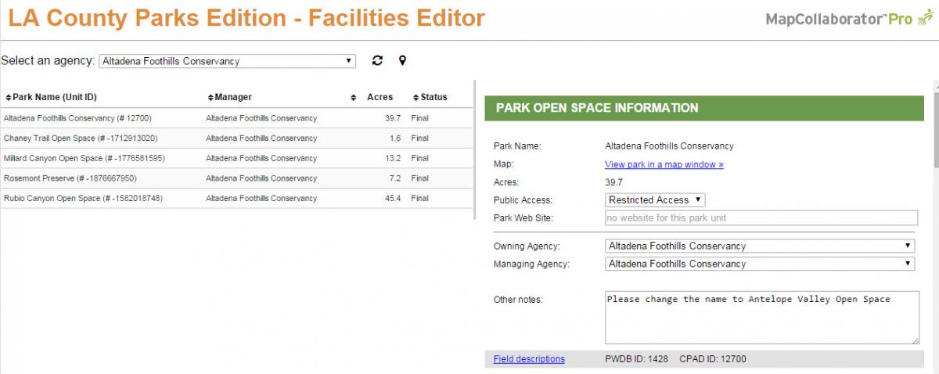This screenshot has width=939, height=374.
Task: Expand the Owning Agency dropdown
Action: [760, 246]
